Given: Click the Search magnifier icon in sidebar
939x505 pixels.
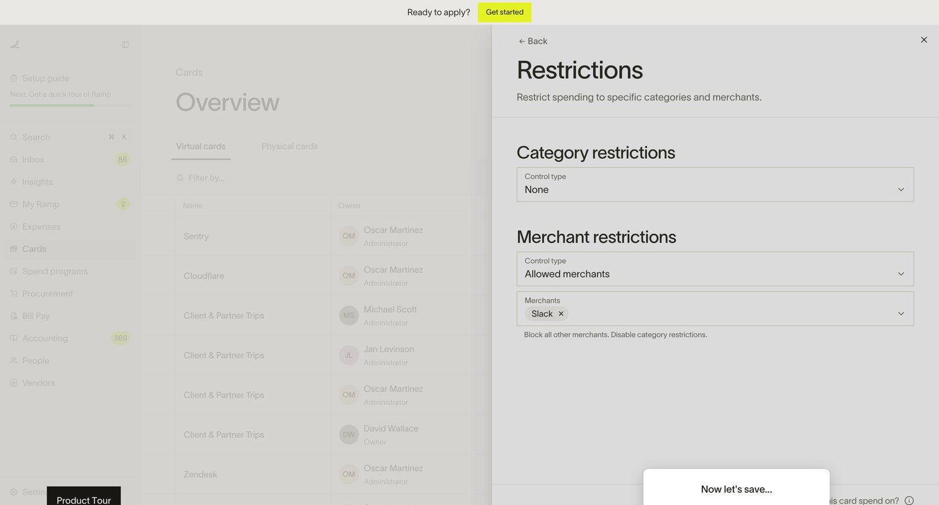Looking at the screenshot, I should point(14,137).
